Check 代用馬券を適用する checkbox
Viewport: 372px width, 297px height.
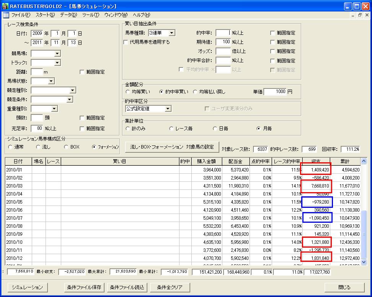click(x=126, y=42)
